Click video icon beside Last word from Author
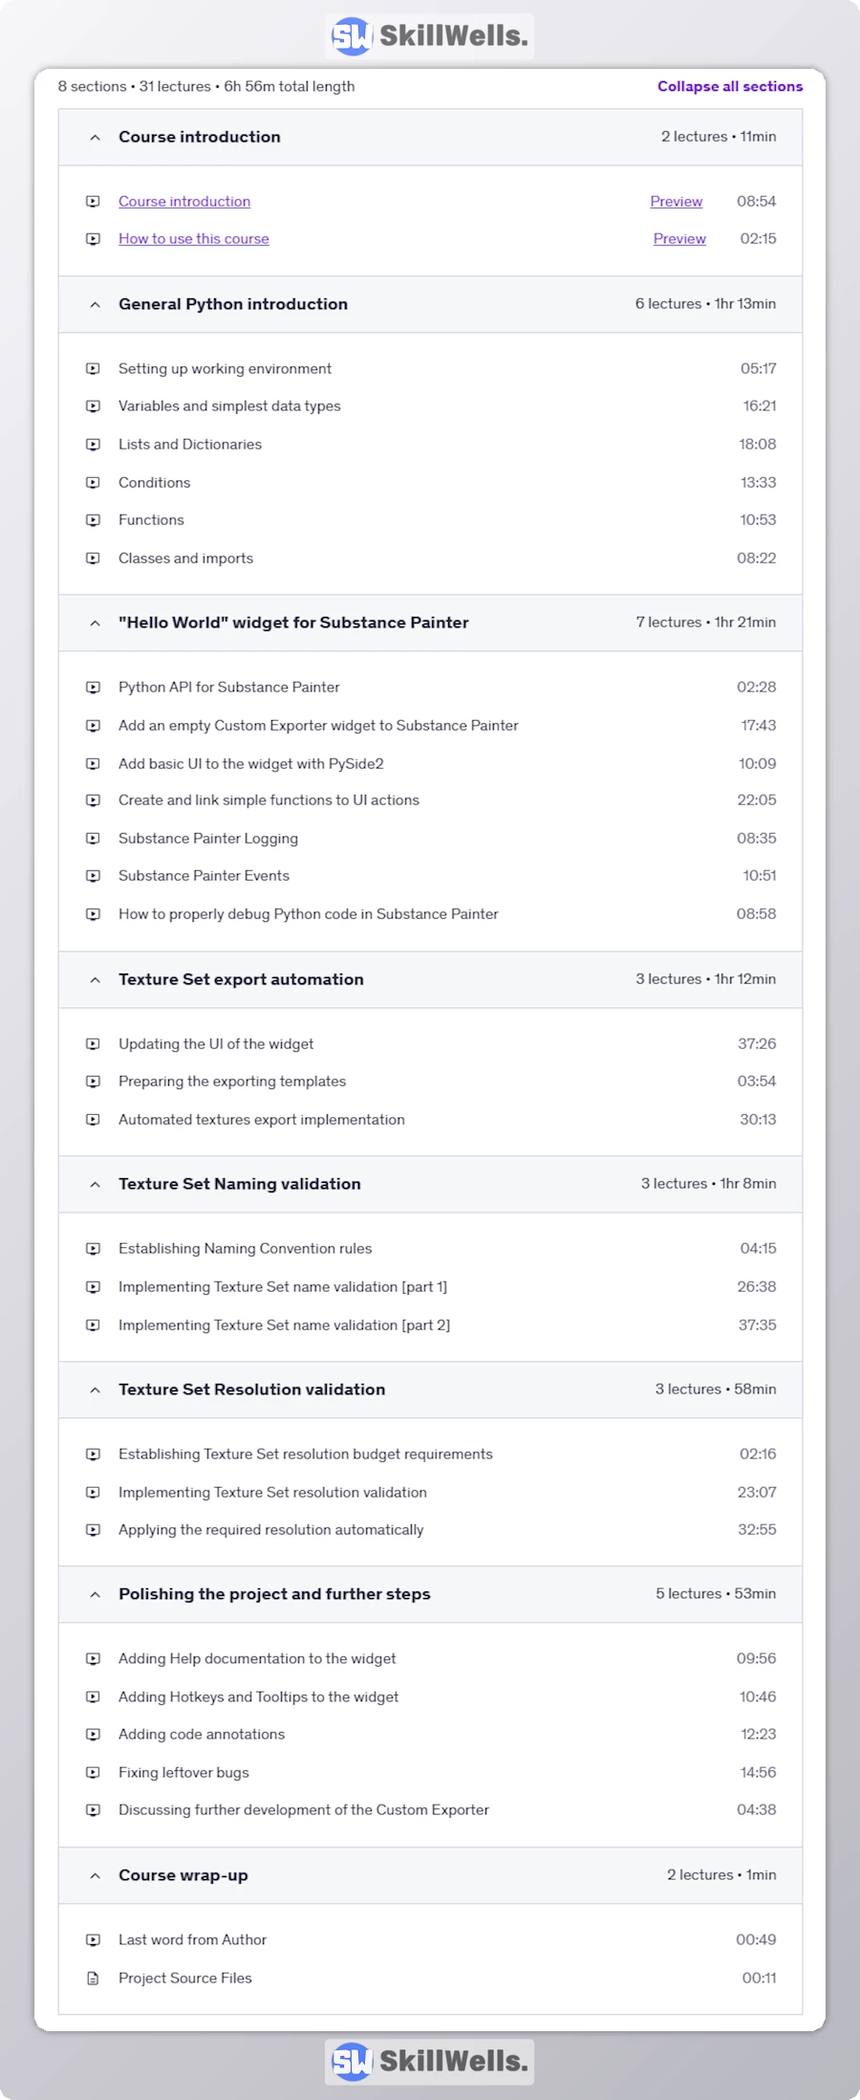The width and height of the screenshot is (860, 2100). [93, 1940]
